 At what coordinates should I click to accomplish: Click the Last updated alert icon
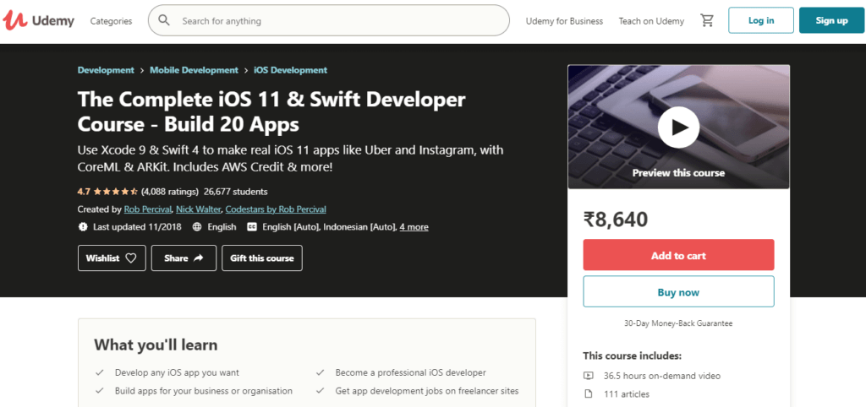(x=83, y=226)
